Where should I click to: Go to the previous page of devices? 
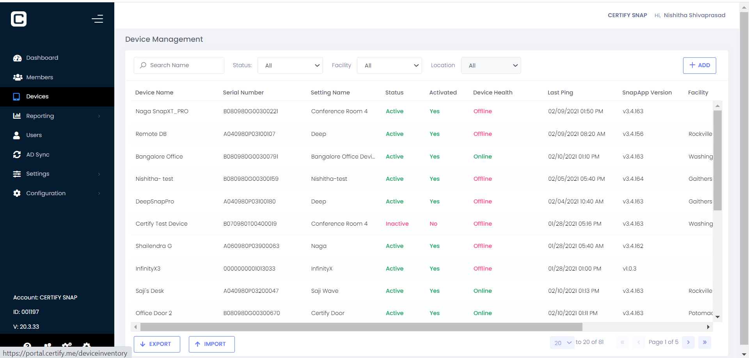tap(639, 342)
